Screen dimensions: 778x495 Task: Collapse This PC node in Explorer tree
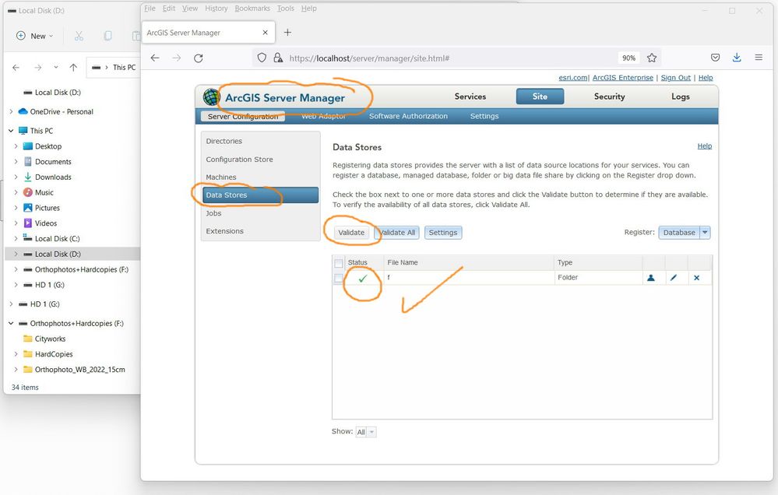coord(11,131)
